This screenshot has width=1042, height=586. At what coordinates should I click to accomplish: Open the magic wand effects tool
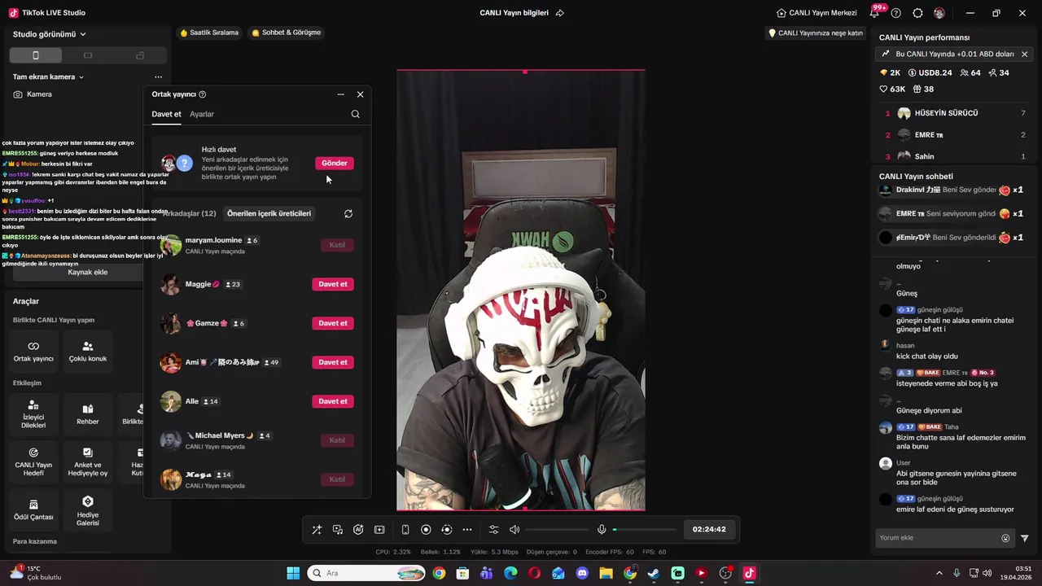(317, 529)
